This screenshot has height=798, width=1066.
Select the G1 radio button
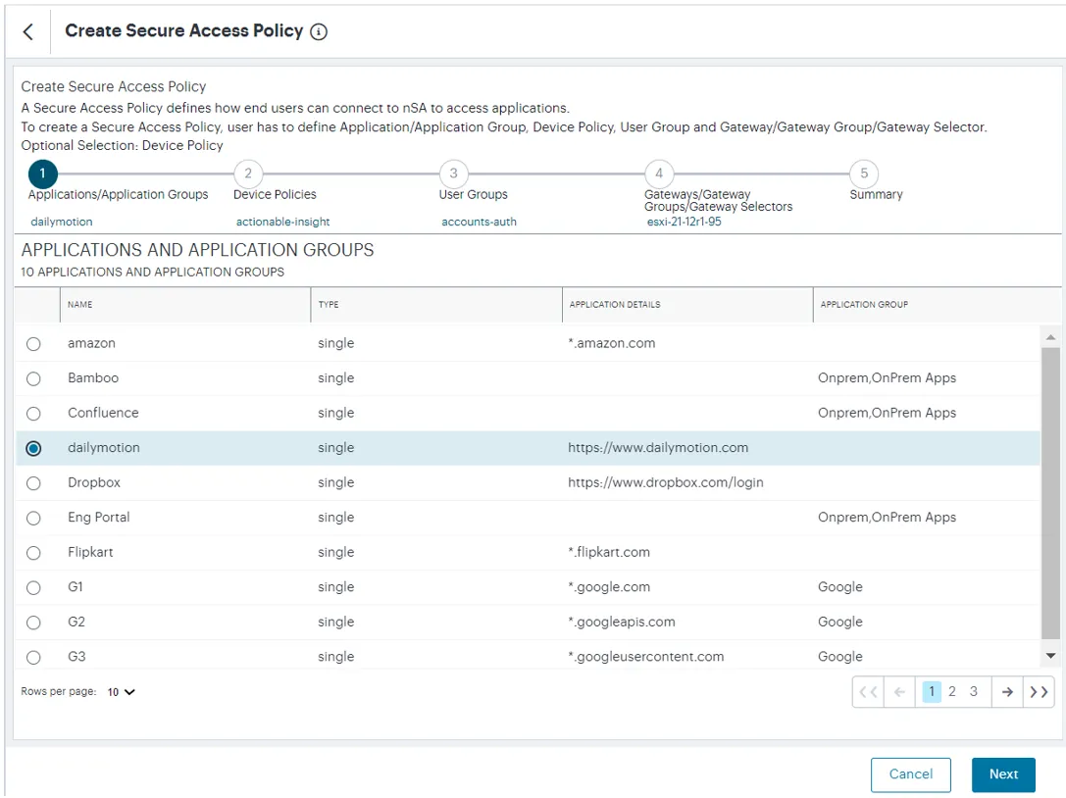pos(33,588)
